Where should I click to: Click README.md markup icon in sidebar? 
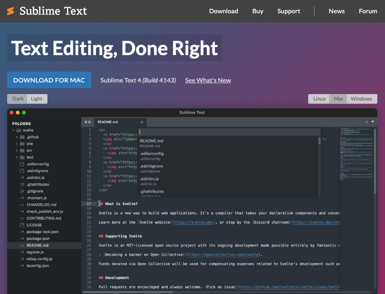tap(22, 245)
